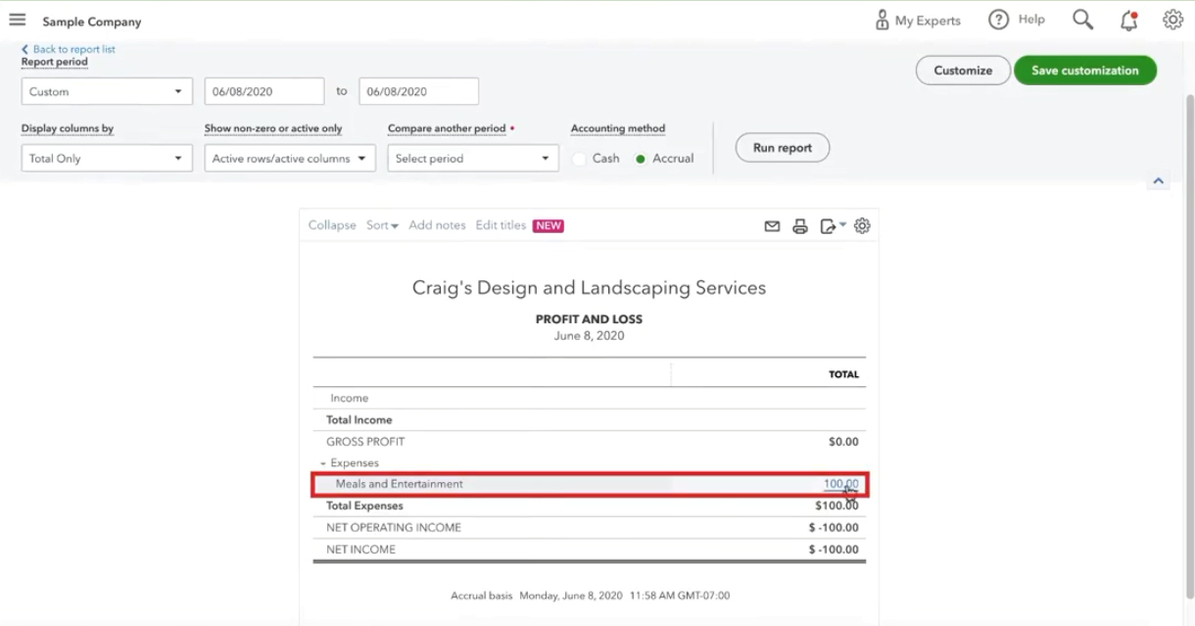Click Add notes
This screenshot has height=626, width=1195.
coord(437,225)
